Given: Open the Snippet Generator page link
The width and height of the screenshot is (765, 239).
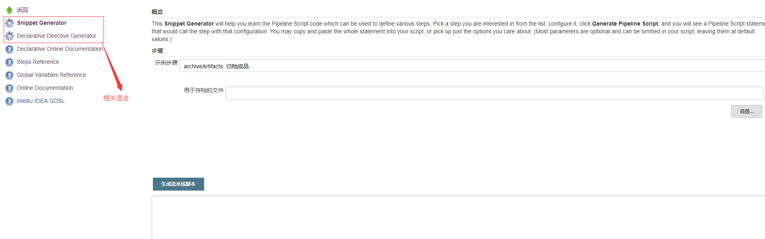Looking at the screenshot, I should [x=42, y=23].
